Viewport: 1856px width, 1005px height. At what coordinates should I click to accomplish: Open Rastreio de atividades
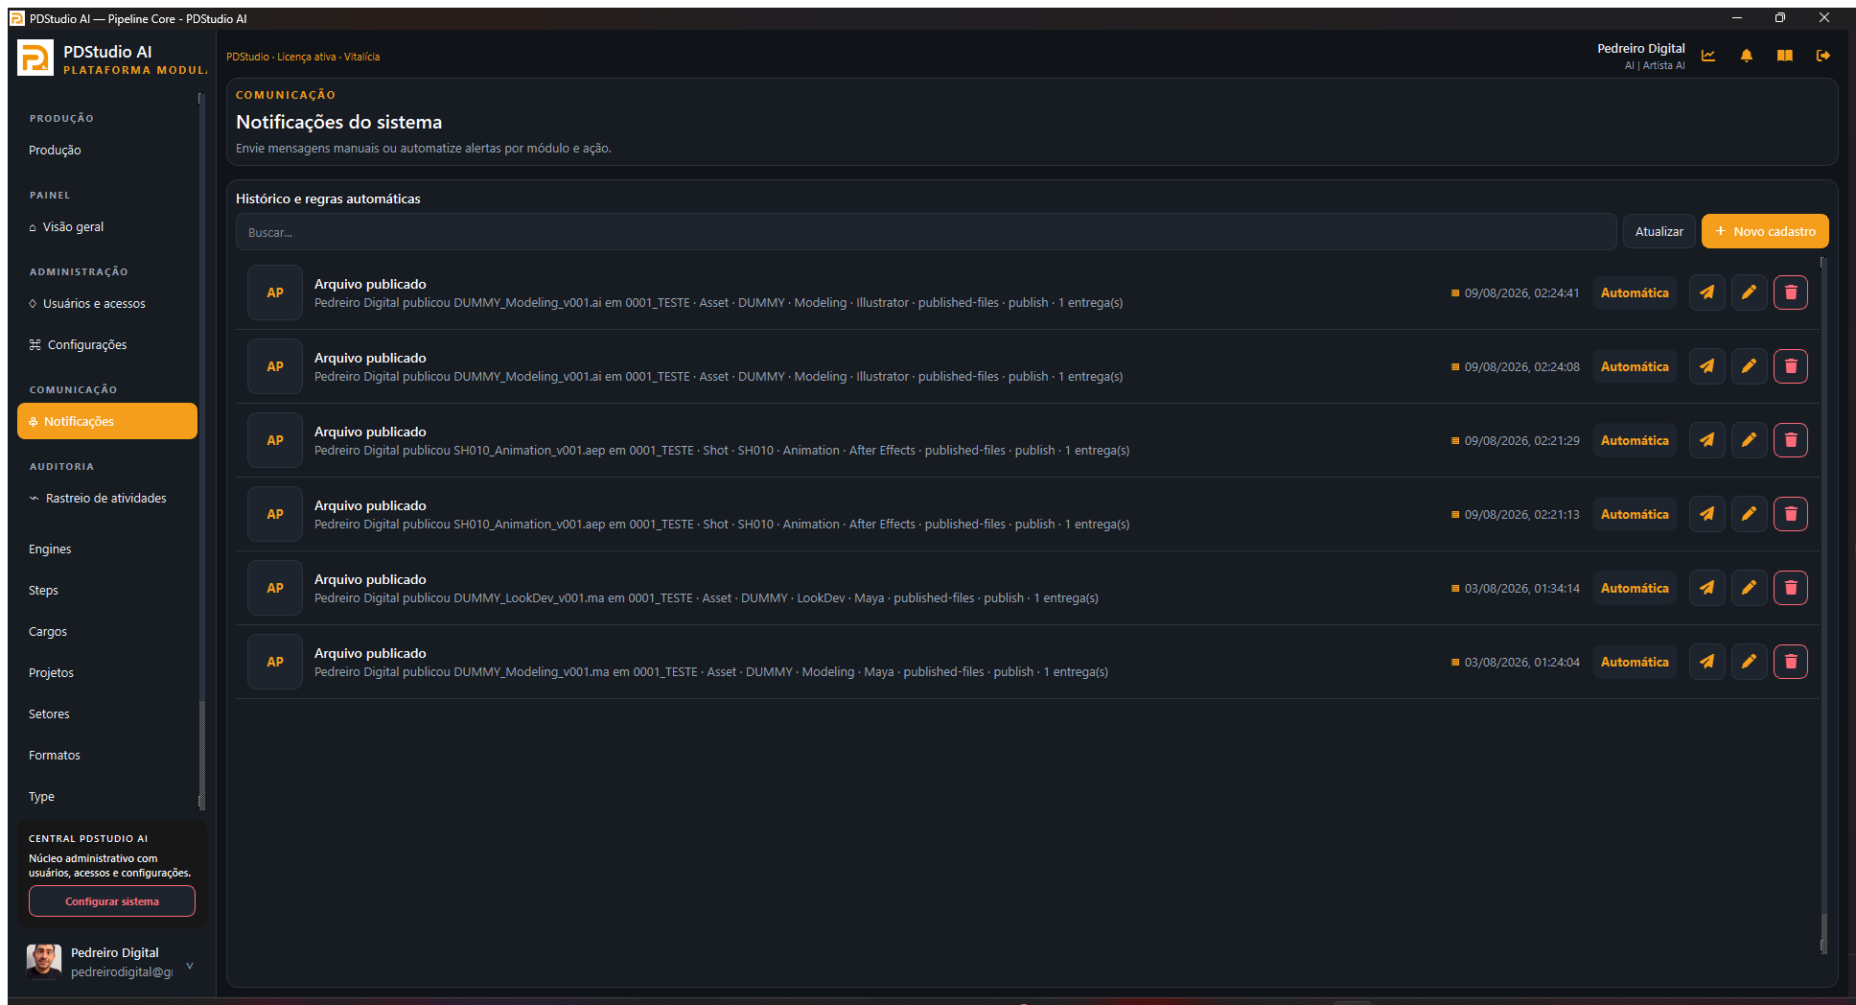[105, 499]
